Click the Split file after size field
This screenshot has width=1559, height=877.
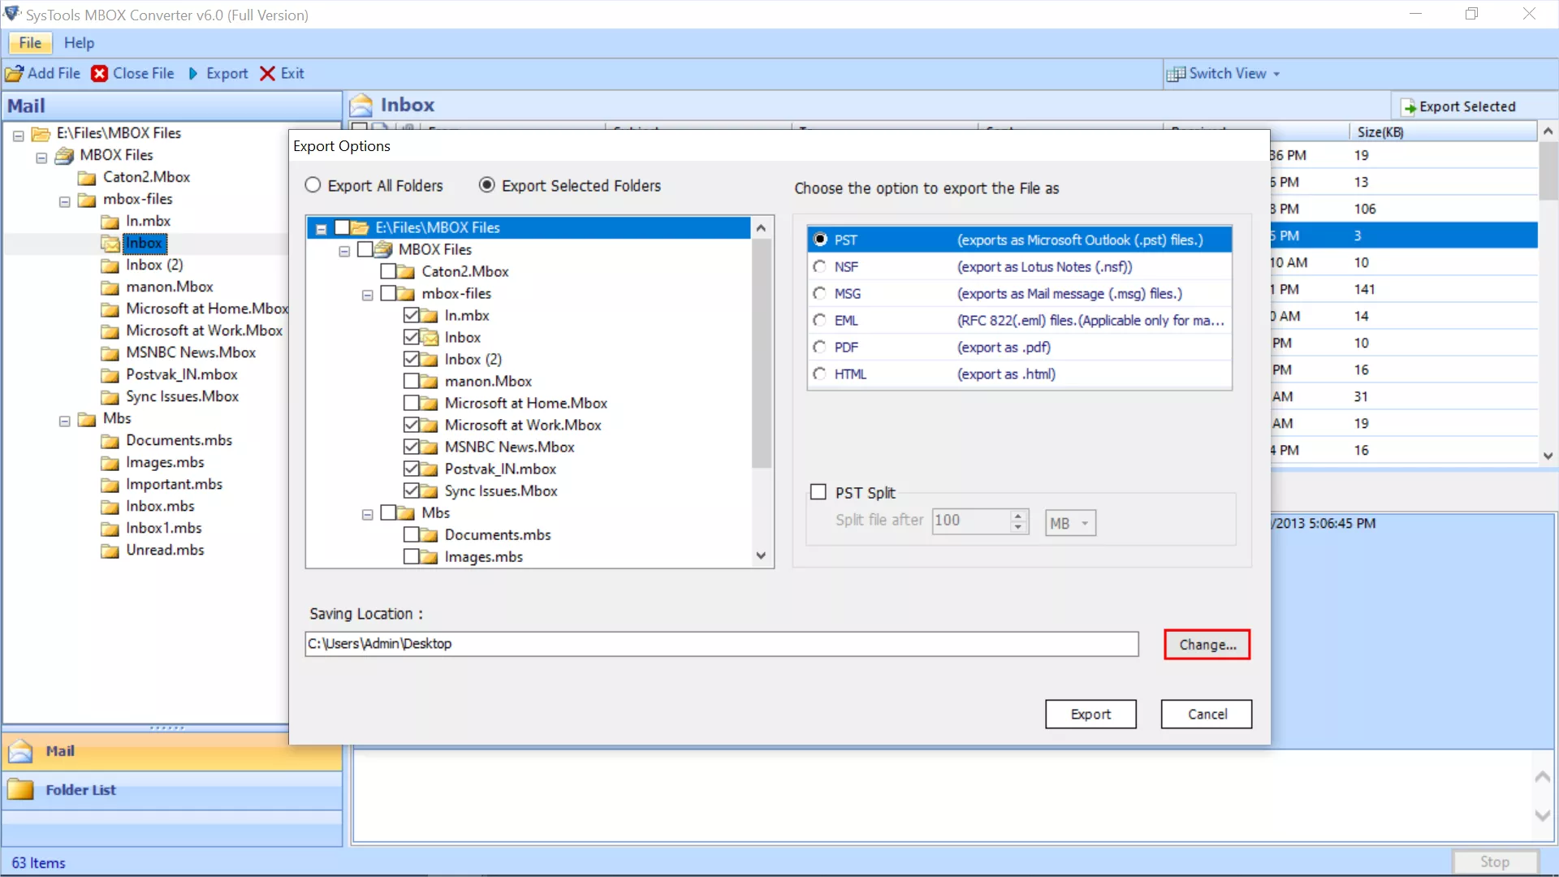971,521
